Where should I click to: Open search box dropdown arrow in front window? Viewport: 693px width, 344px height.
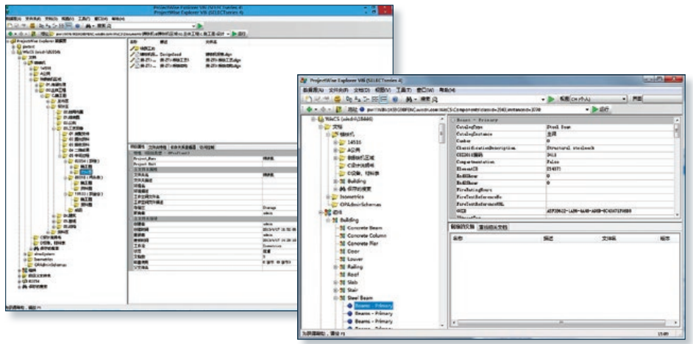click(x=544, y=100)
